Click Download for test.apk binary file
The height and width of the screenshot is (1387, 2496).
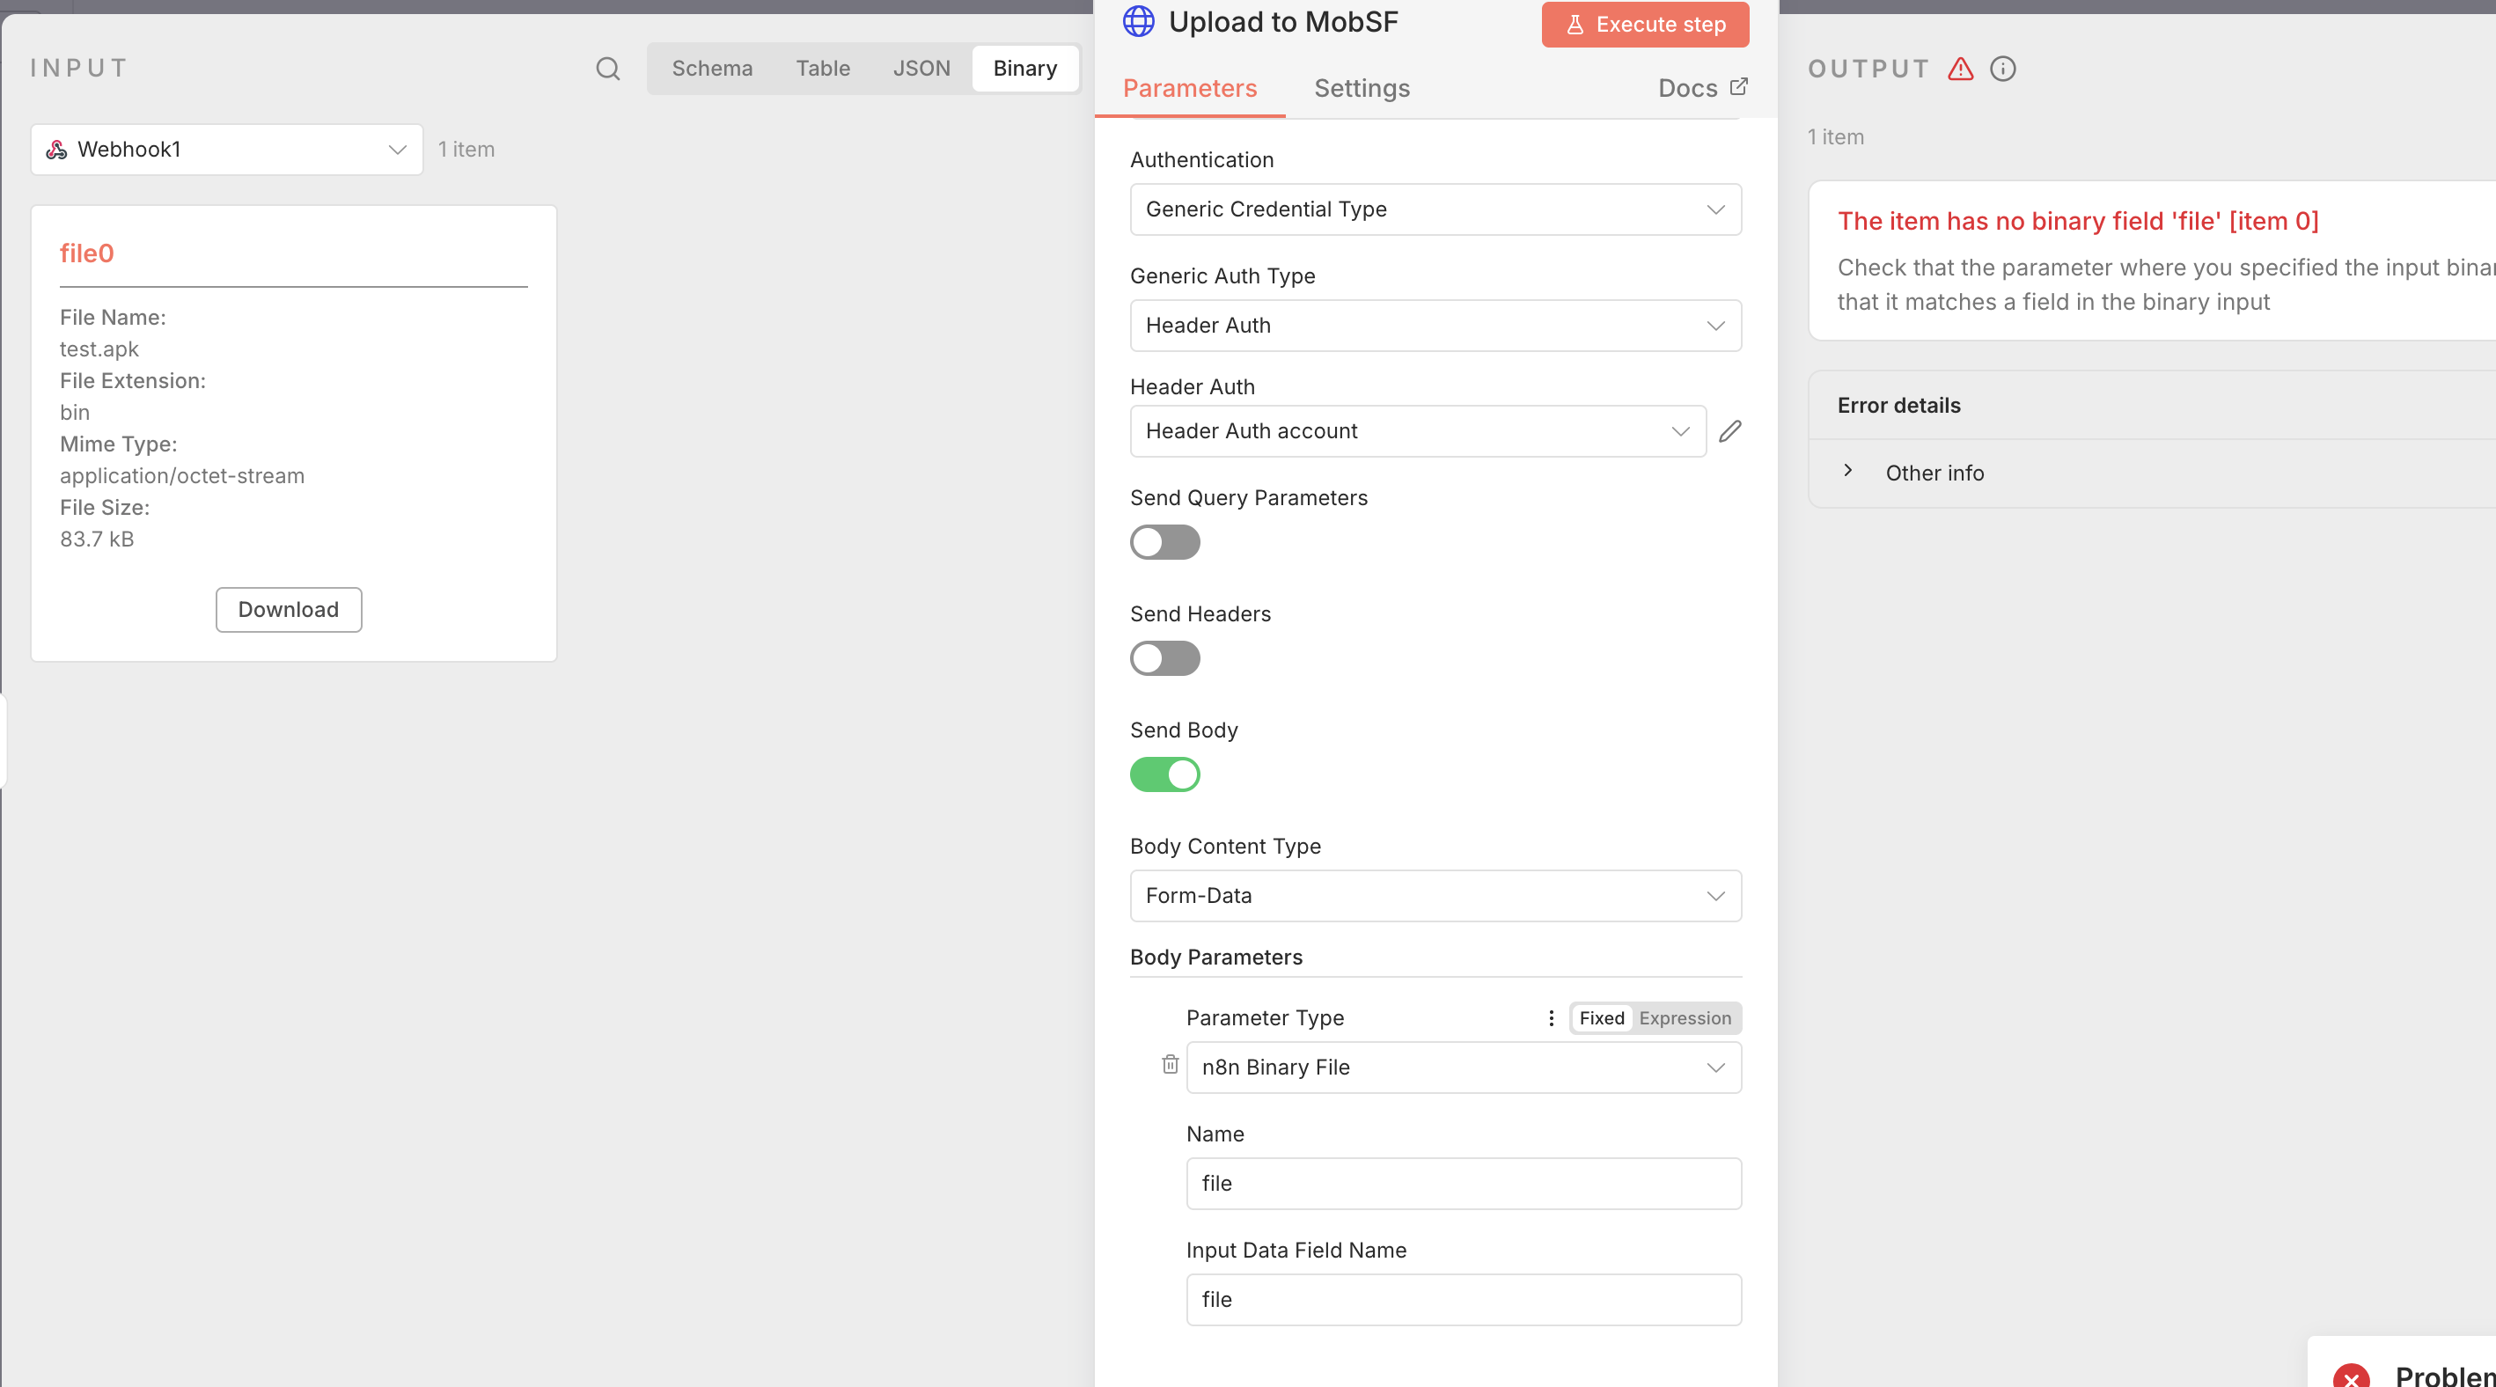pos(289,609)
